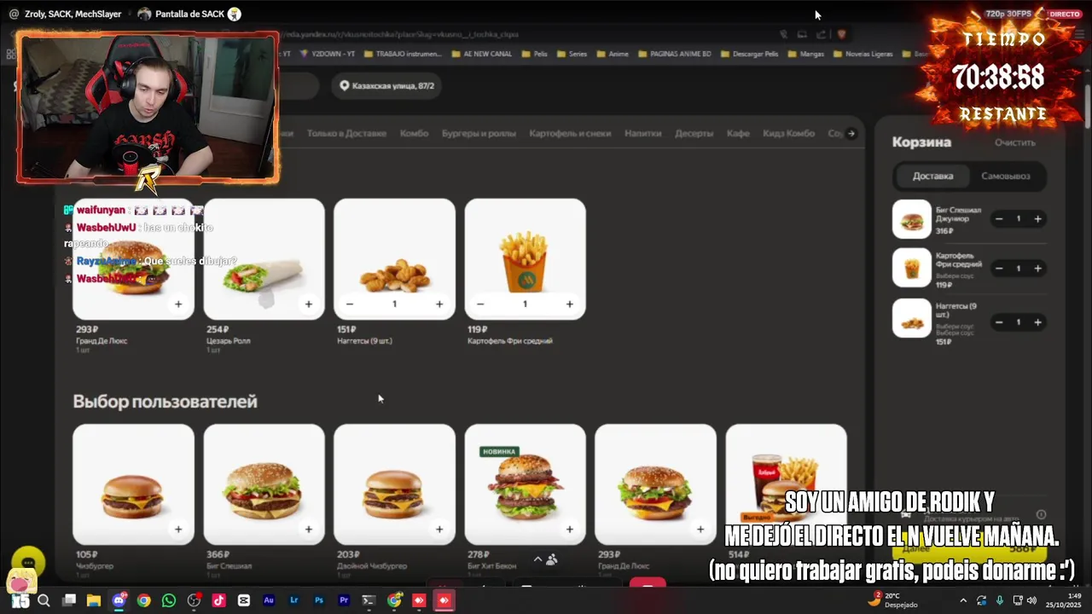Viewport: 1092px width, 614px height.
Task: Go to Картофель и снеки category
Action: pos(570,133)
